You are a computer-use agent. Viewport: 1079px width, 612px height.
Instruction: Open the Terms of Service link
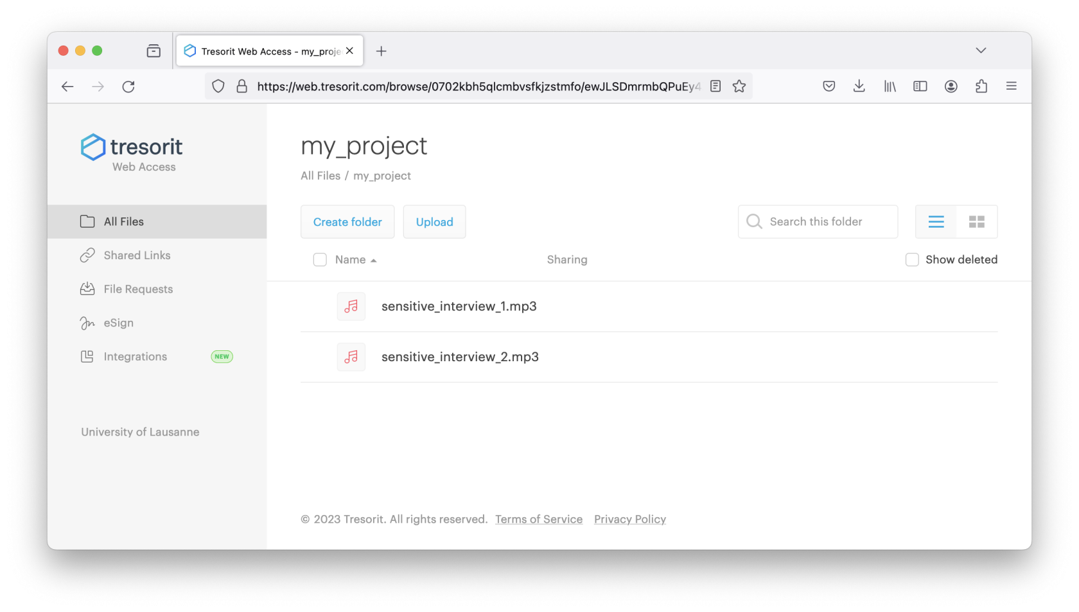tap(538, 520)
